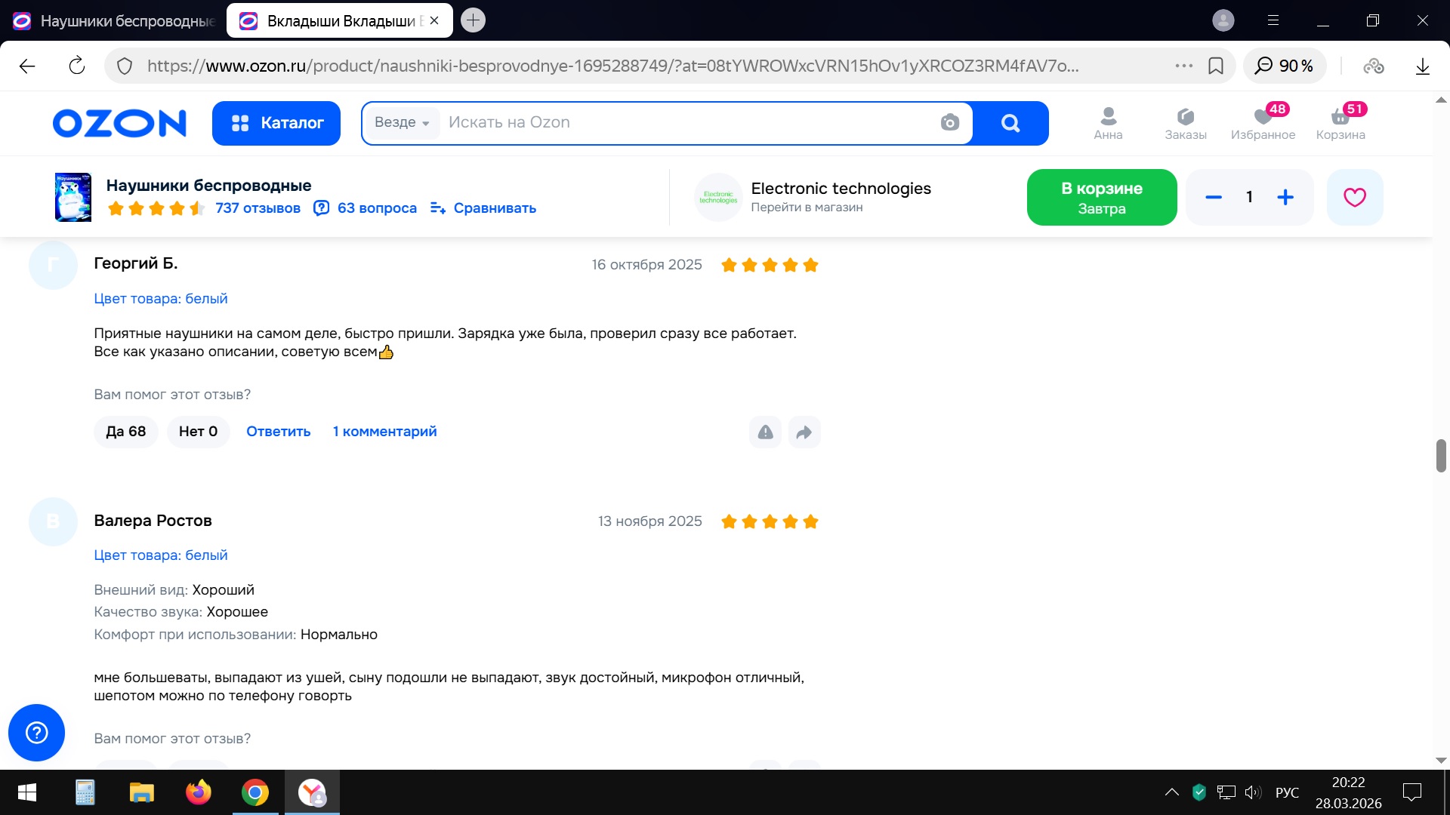Open the Каталог menu
1450x815 pixels.
(x=276, y=123)
